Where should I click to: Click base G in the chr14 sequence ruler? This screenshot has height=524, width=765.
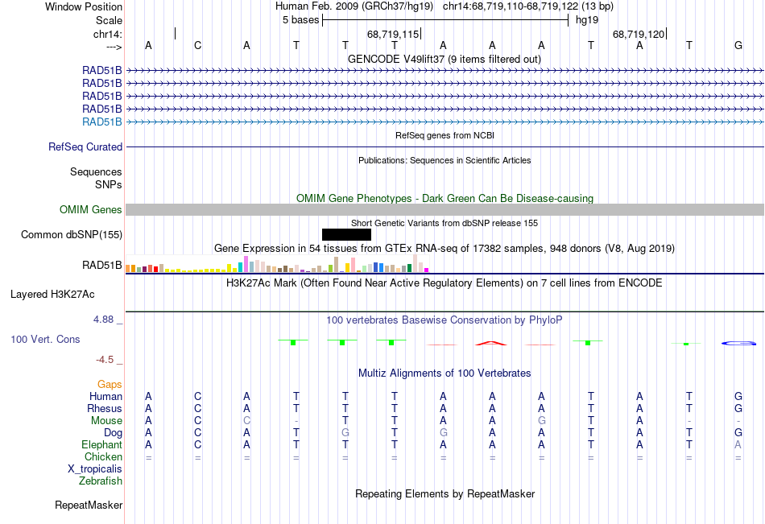tap(738, 45)
